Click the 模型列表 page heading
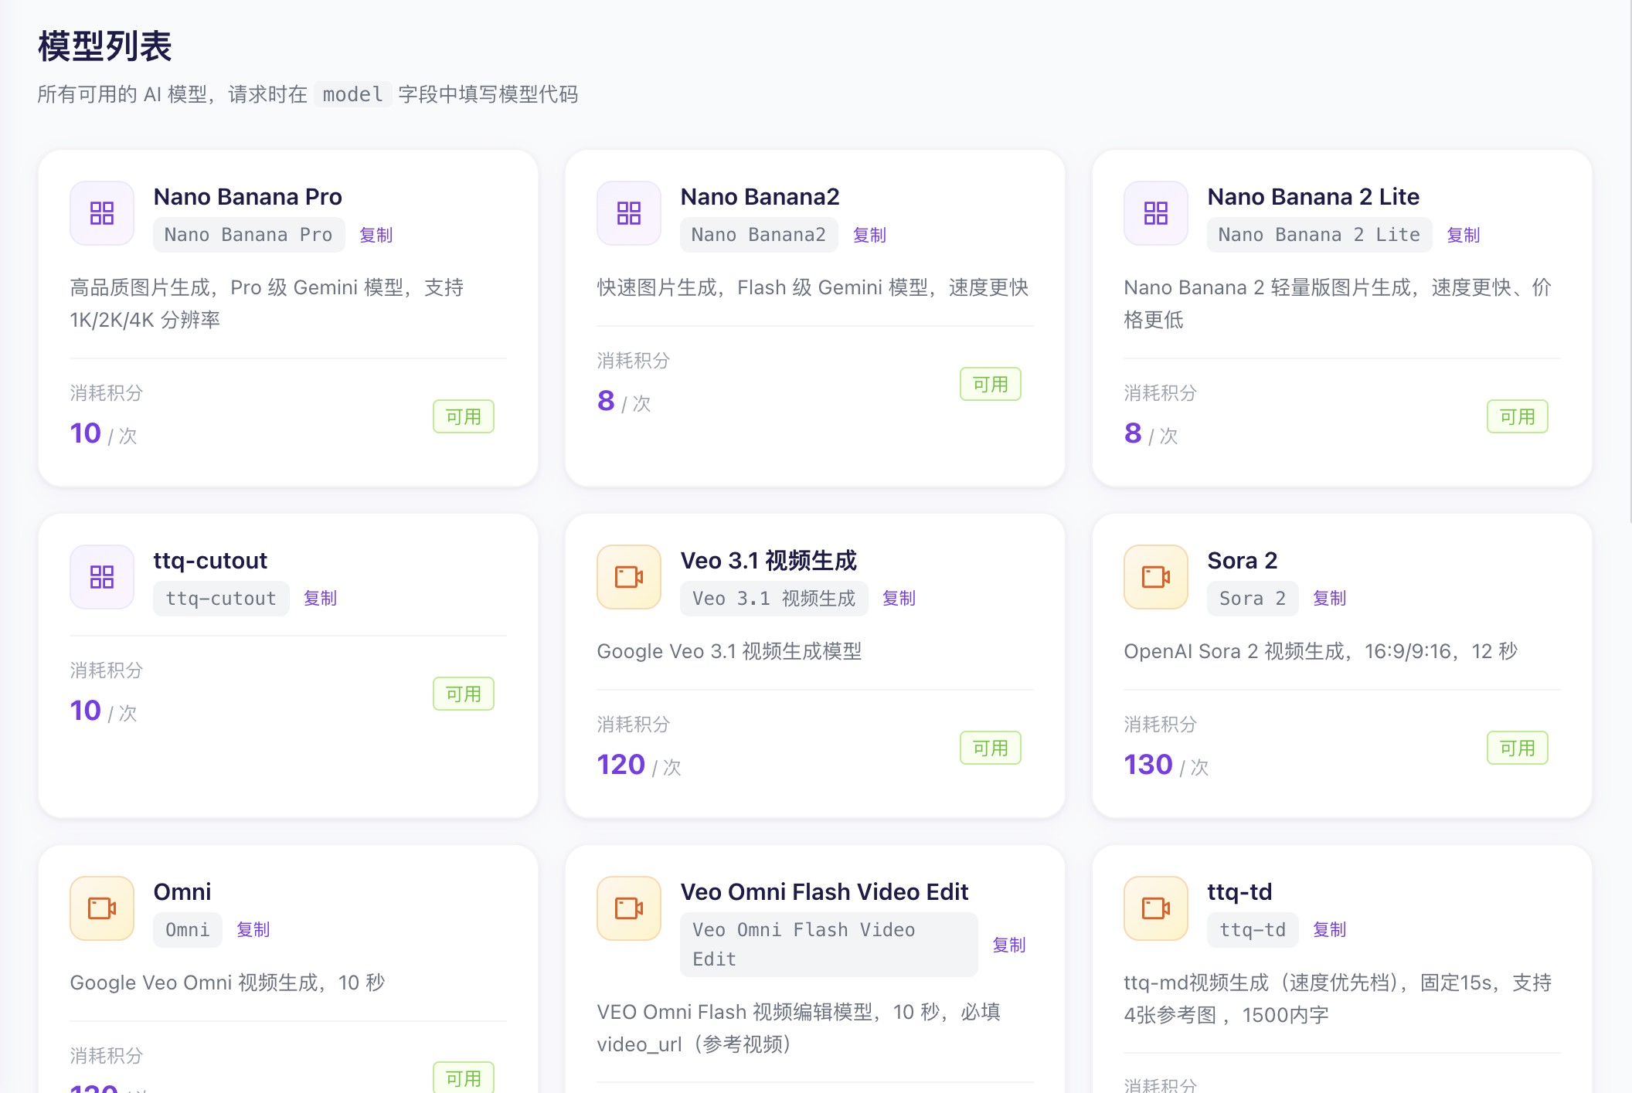This screenshot has height=1093, width=1632. (105, 46)
